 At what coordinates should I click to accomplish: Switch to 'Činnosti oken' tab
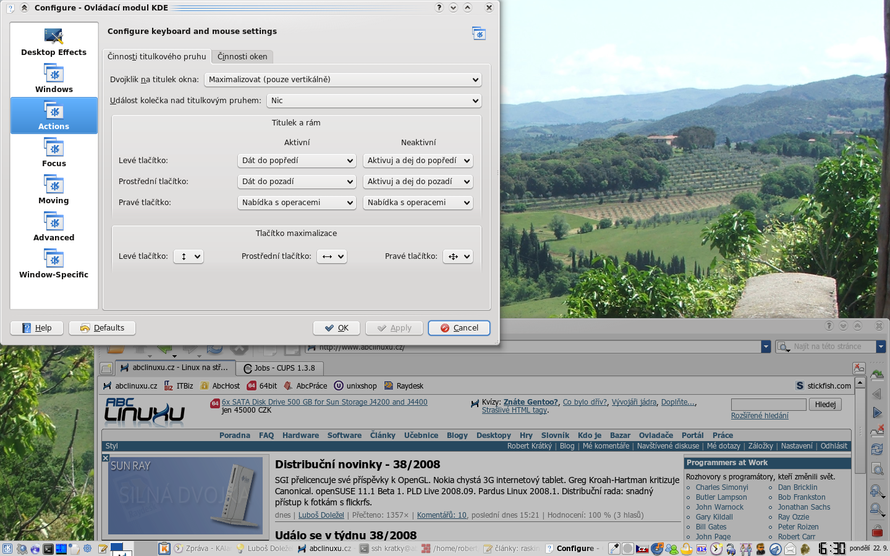pyautogui.click(x=242, y=56)
